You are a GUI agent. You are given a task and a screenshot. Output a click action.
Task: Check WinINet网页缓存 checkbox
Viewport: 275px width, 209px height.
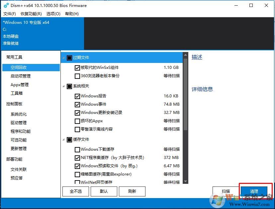coord(77,182)
